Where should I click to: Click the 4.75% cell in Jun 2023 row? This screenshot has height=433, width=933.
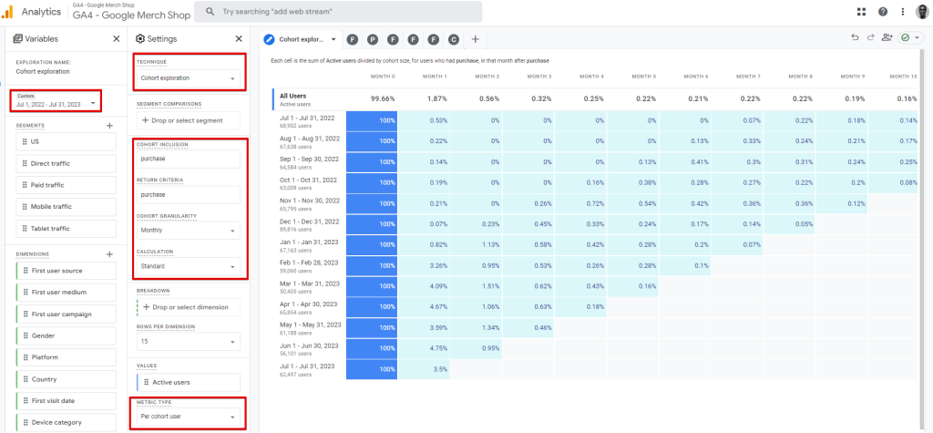coord(424,348)
